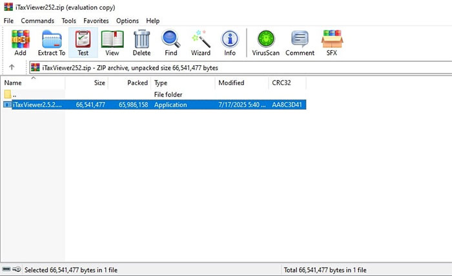Open the Commands menu

pos(37,21)
